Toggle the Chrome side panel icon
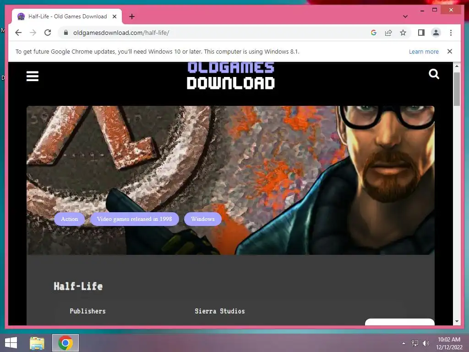469x352 pixels. pyautogui.click(x=421, y=33)
